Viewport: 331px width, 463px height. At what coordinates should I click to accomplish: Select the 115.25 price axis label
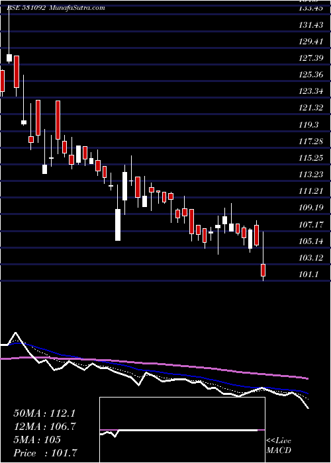coord(311,158)
